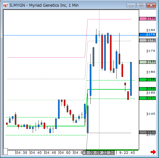Click the chart app icon in title bar
The image size is (159, 158).
(x=5, y=5)
